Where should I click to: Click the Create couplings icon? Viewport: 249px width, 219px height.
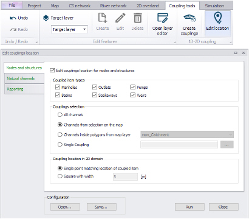189,18
